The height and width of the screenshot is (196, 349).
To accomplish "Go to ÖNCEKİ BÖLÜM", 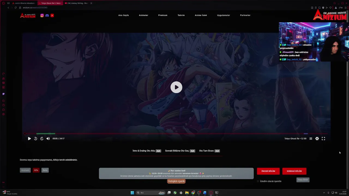I will coord(268,171).
